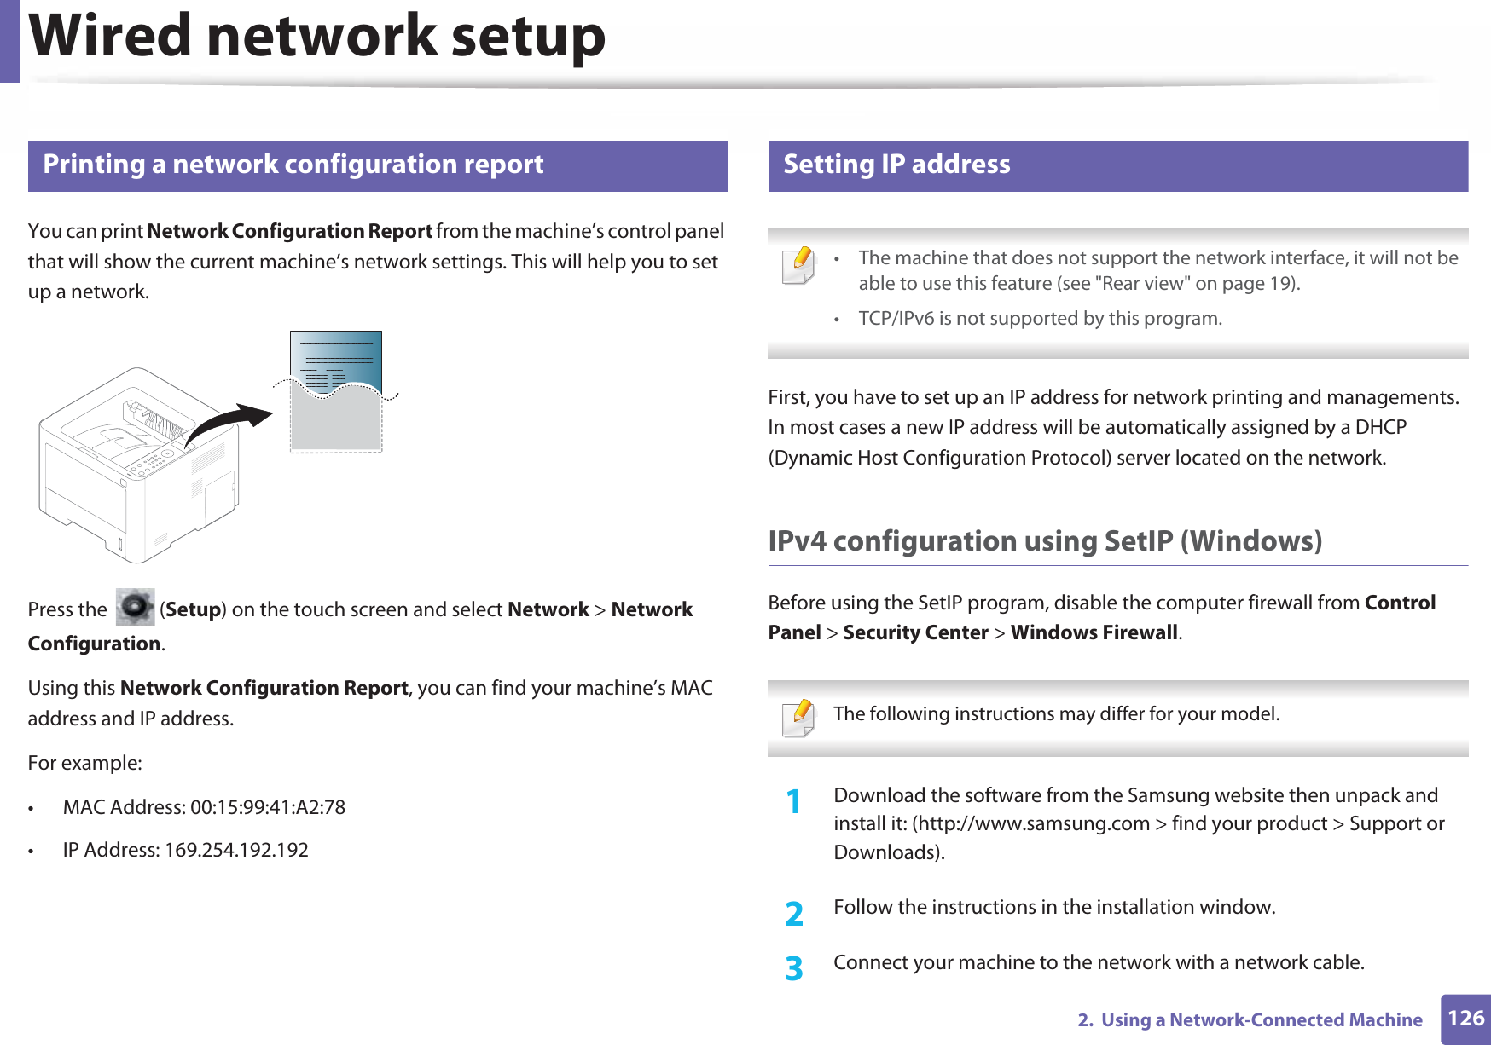Click the blue step number 3
The image size is (1491, 1045).
[793, 968]
